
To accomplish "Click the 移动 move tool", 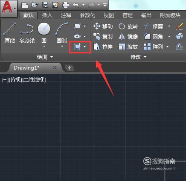I will [x=103, y=26].
